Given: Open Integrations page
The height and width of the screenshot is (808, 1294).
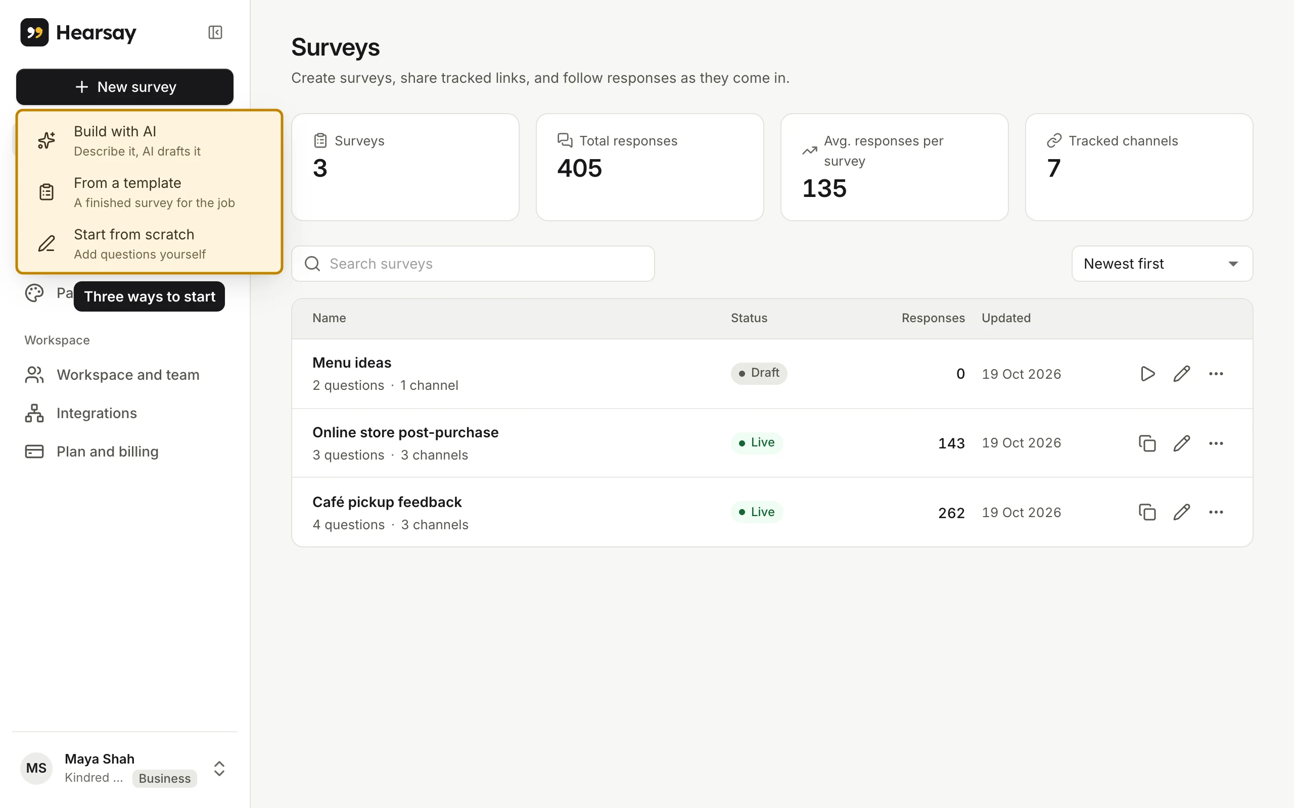Looking at the screenshot, I should coord(124,413).
